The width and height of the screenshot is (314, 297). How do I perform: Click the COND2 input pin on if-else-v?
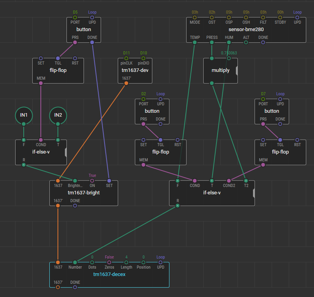coord(229,181)
